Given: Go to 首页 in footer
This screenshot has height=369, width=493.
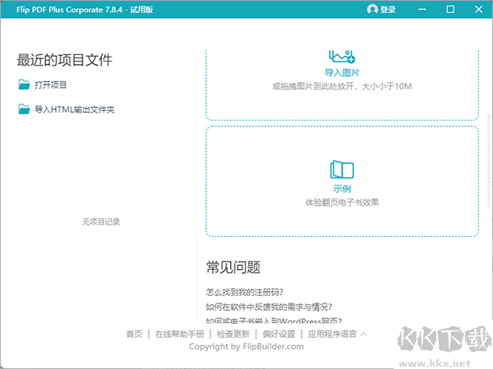Looking at the screenshot, I should tap(134, 334).
